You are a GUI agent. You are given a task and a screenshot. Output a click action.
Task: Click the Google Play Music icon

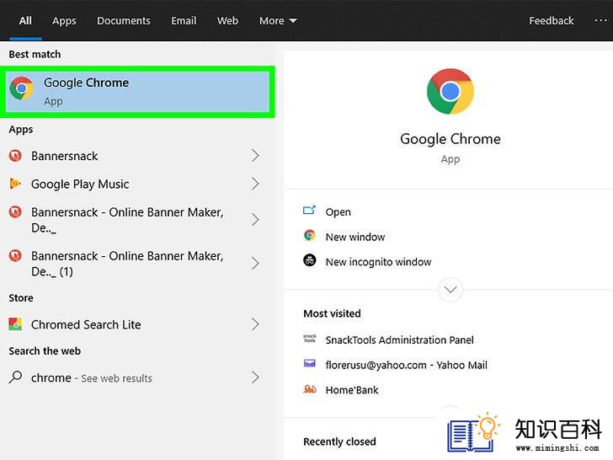point(15,184)
